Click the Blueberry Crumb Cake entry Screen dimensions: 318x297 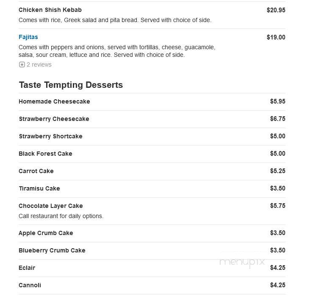[52, 250]
